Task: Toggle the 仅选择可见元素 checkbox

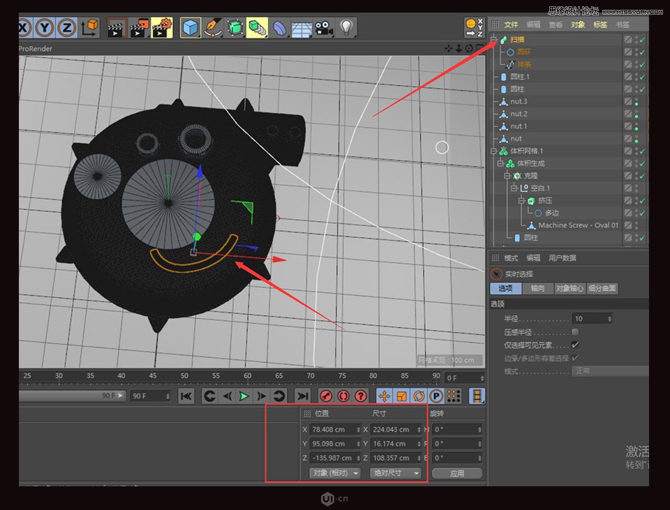Action: point(574,345)
